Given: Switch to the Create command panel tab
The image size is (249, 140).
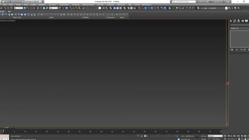Looking at the screenshot, I should tap(231, 21).
